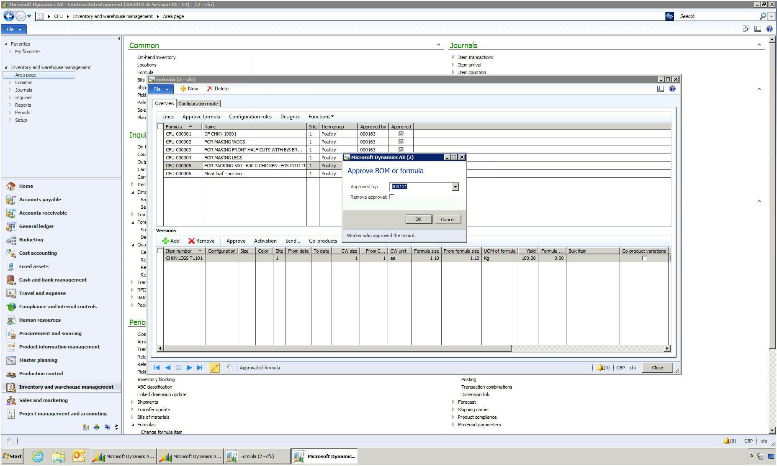777x466 pixels.
Task: Open Master planning module
Action: click(38, 360)
